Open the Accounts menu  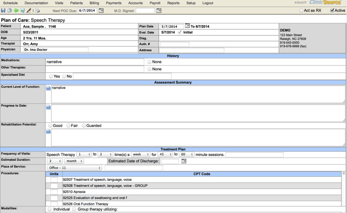pyautogui.click(x=136, y=3)
